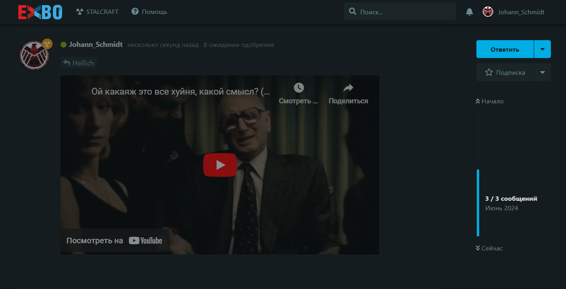
Task: Click the post time 'несколько секунд назад'
Action: click(x=163, y=45)
